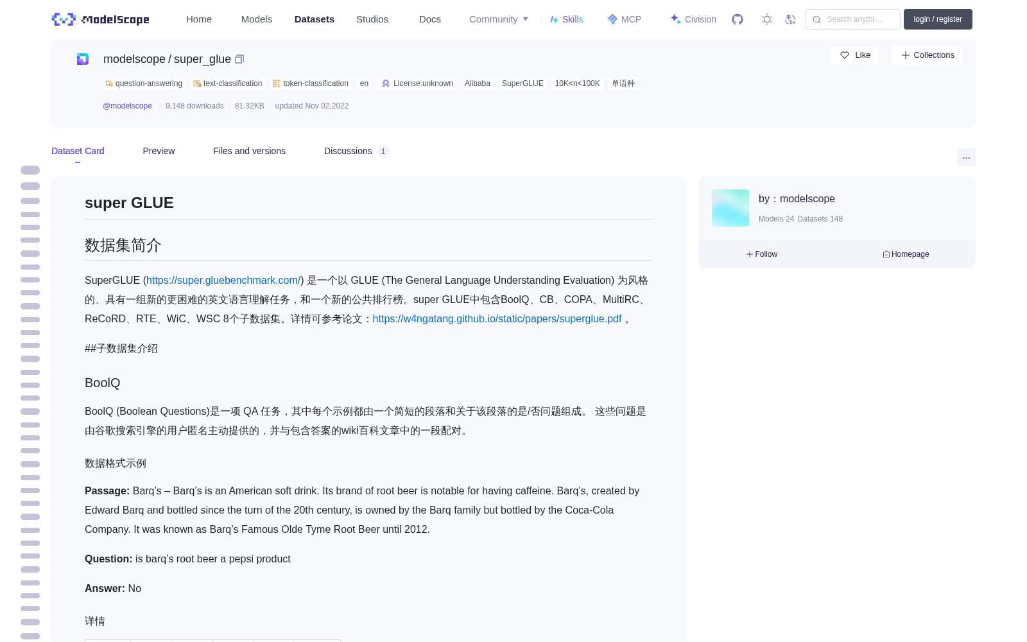The image size is (1027, 642).
Task: Open the GitHub icon link
Action: 738,19
